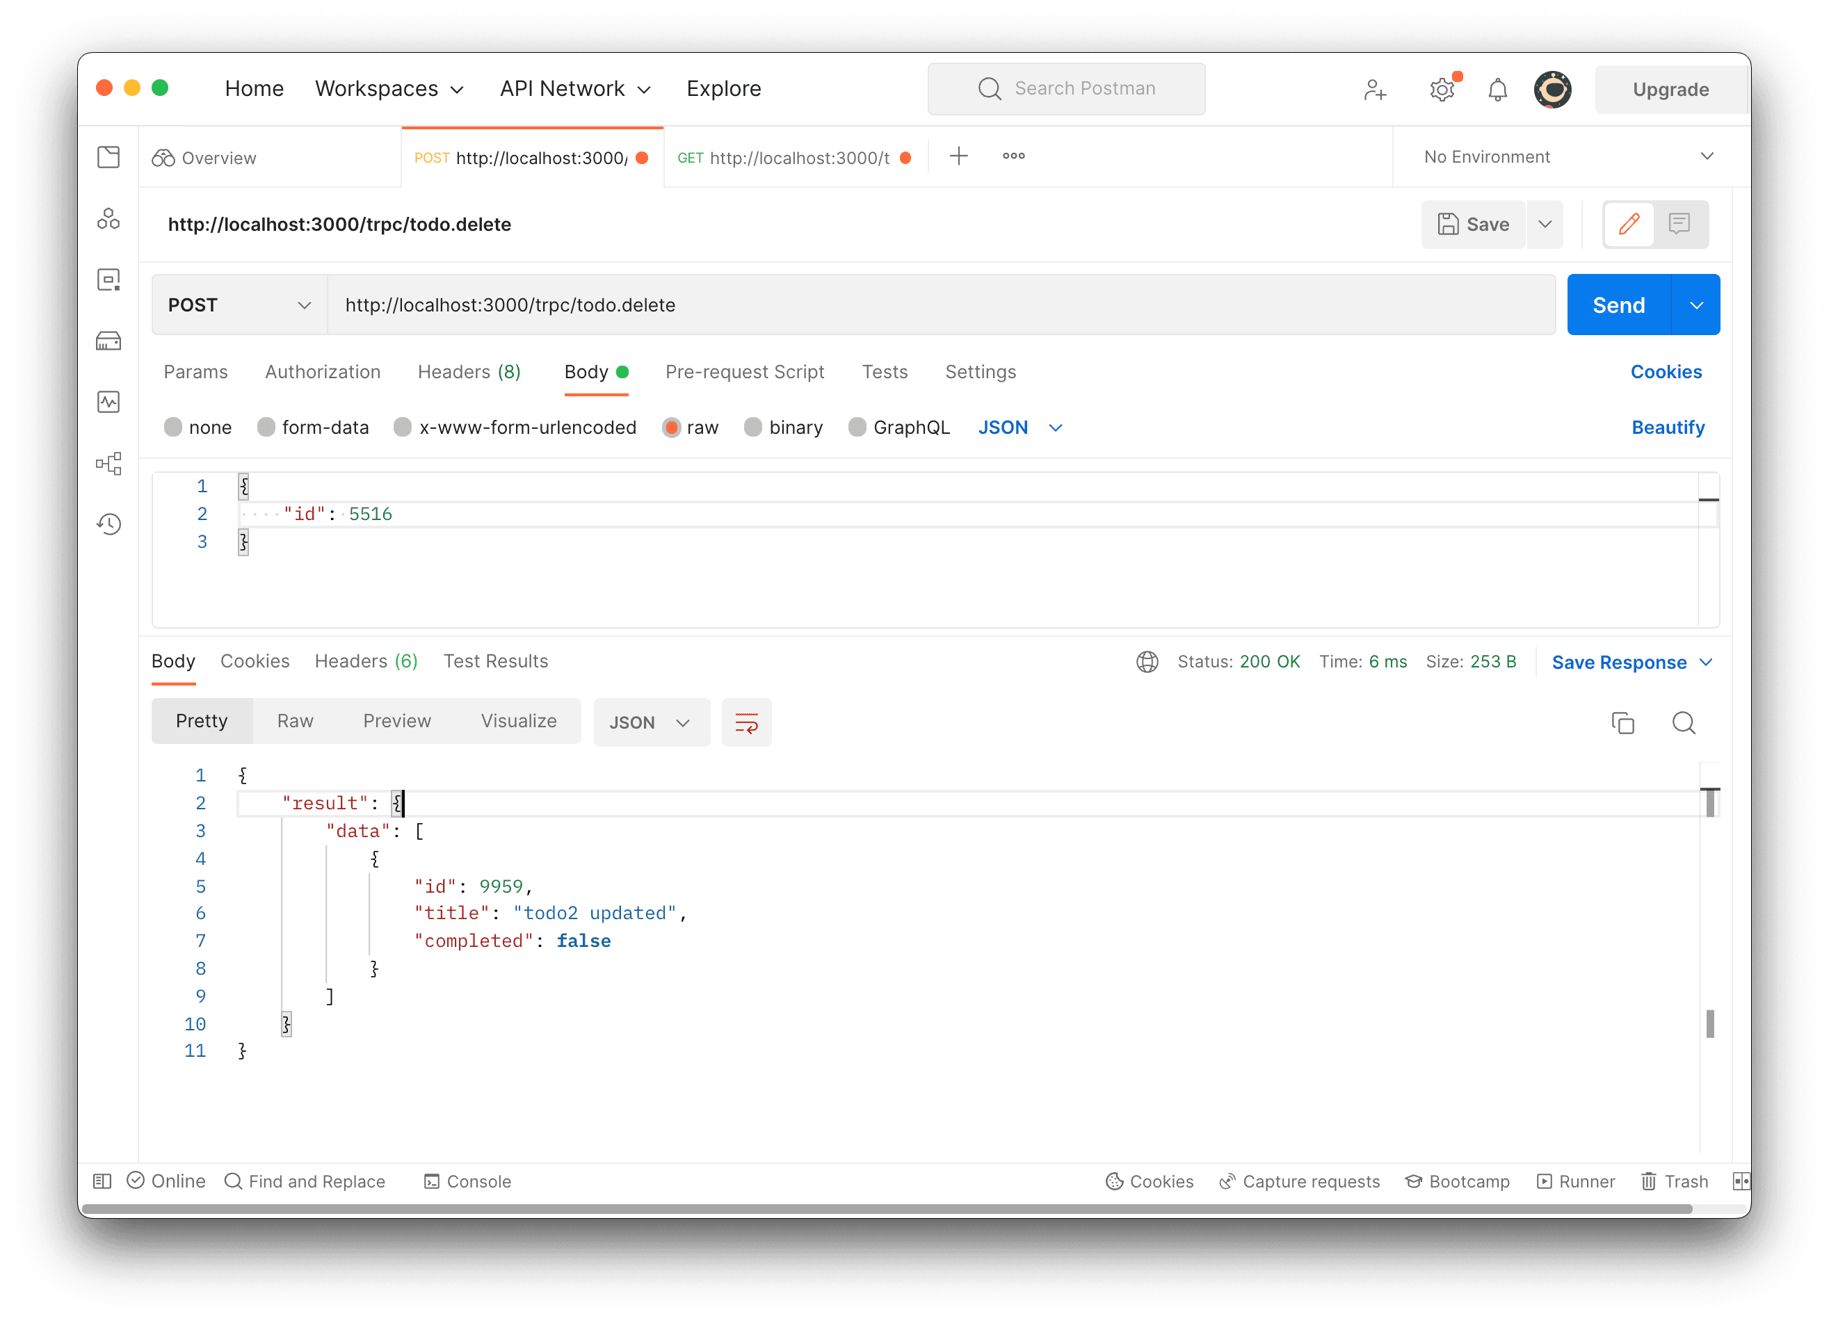The width and height of the screenshot is (1829, 1321).
Task: Open the Test Results tab
Action: (x=495, y=660)
